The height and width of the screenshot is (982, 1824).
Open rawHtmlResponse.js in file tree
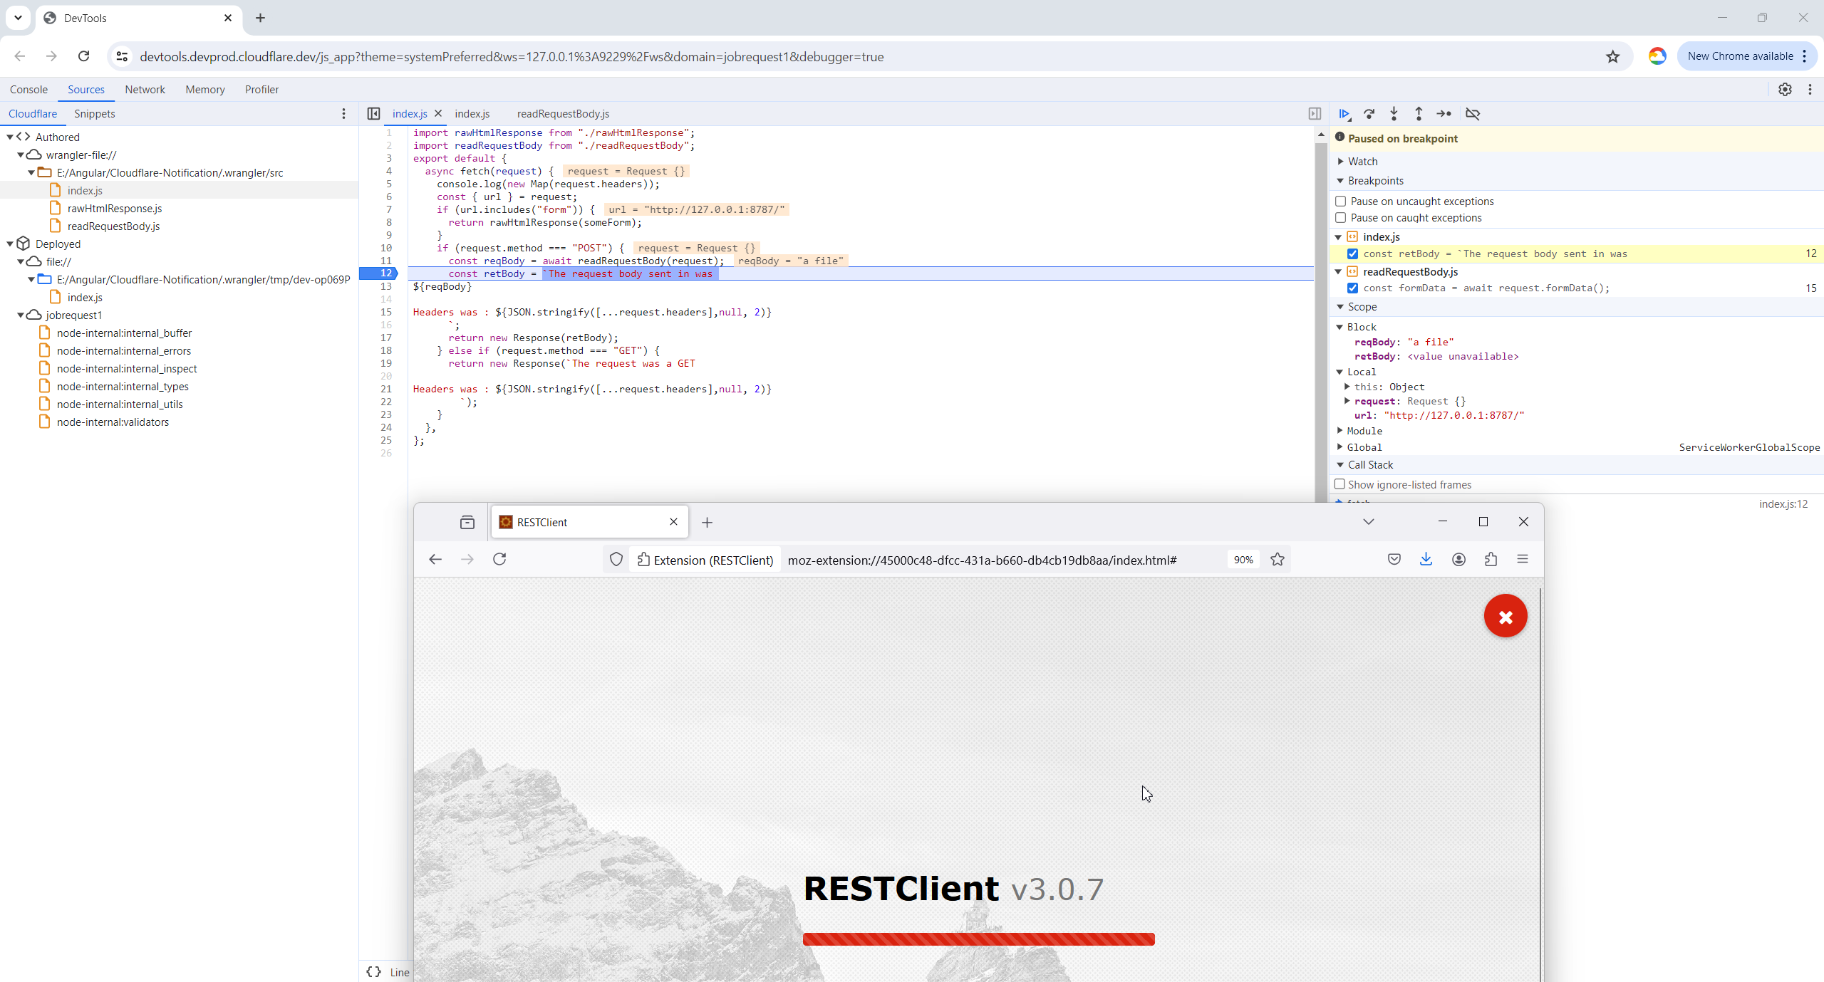pyautogui.click(x=114, y=209)
